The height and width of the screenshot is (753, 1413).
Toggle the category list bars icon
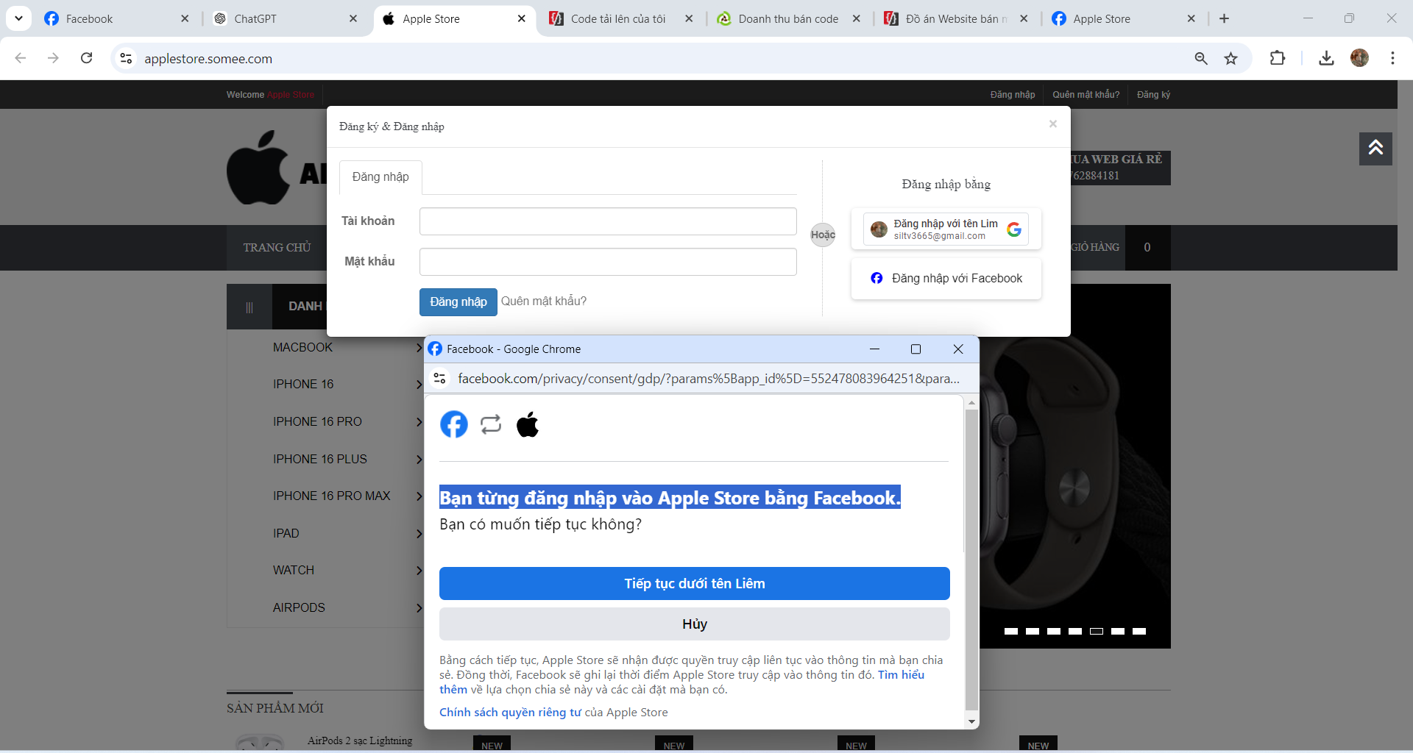click(x=249, y=307)
